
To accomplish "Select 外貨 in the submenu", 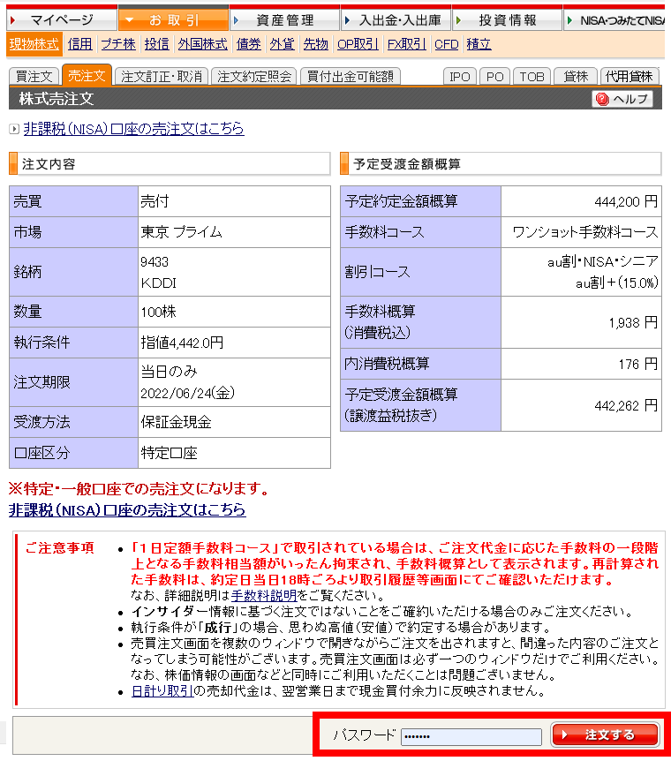I will [283, 44].
